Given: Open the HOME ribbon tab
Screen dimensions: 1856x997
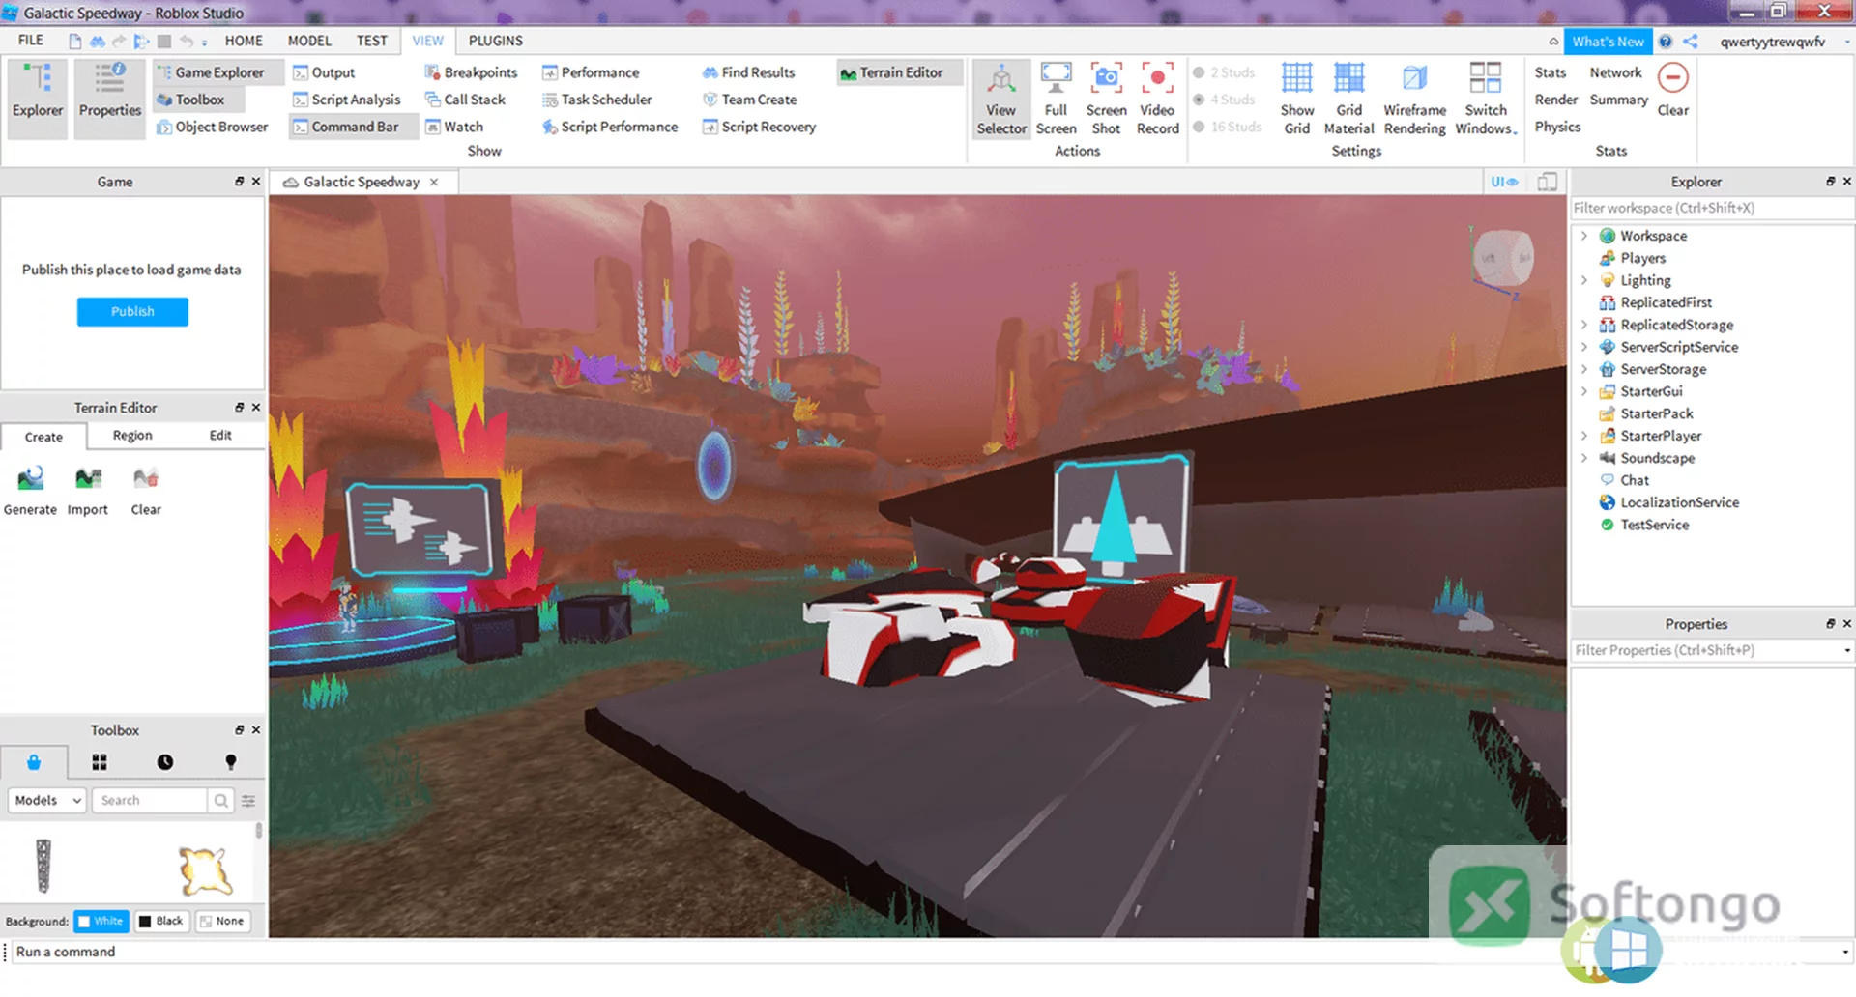Looking at the screenshot, I should [244, 41].
